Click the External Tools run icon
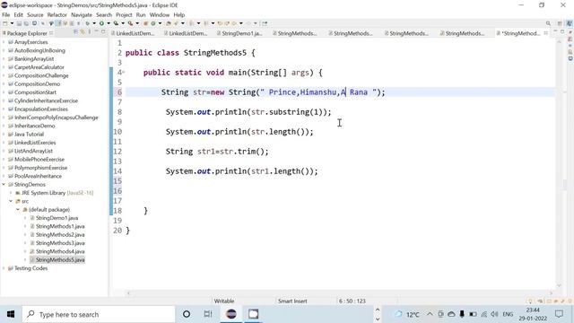The image size is (574, 323). [x=130, y=23]
